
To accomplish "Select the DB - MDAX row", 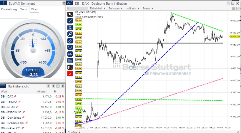I will tap(32, 107).
